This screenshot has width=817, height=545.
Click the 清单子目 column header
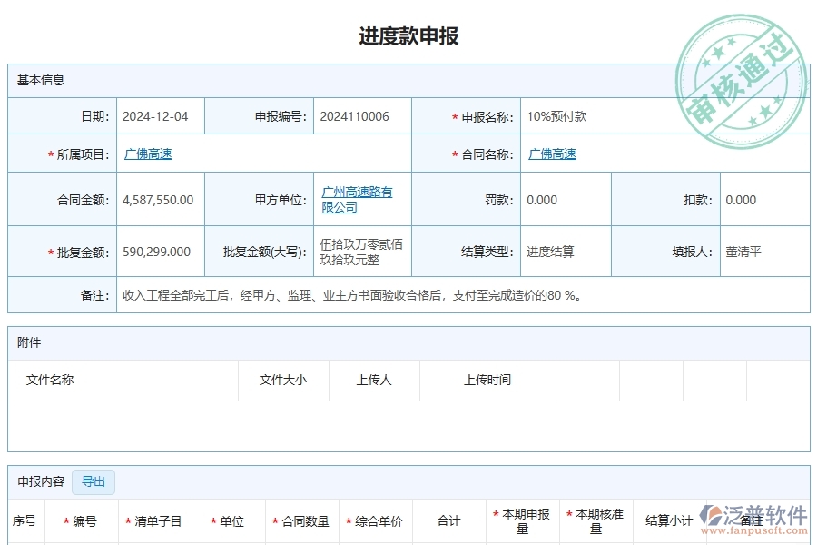point(158,521)
